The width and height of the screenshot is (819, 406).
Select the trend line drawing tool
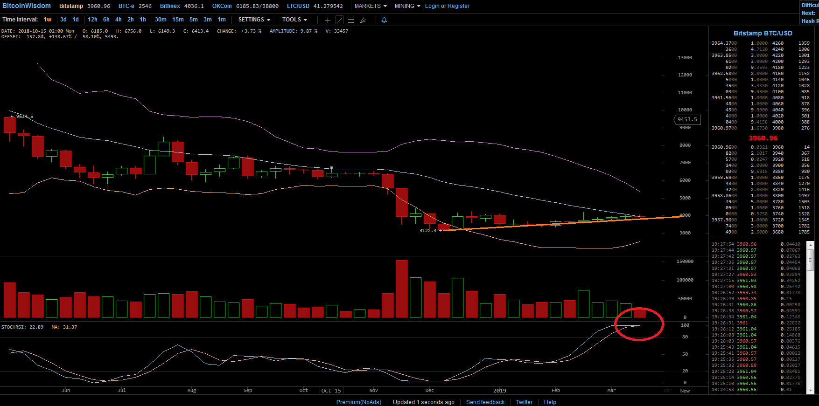coord(339,20)
